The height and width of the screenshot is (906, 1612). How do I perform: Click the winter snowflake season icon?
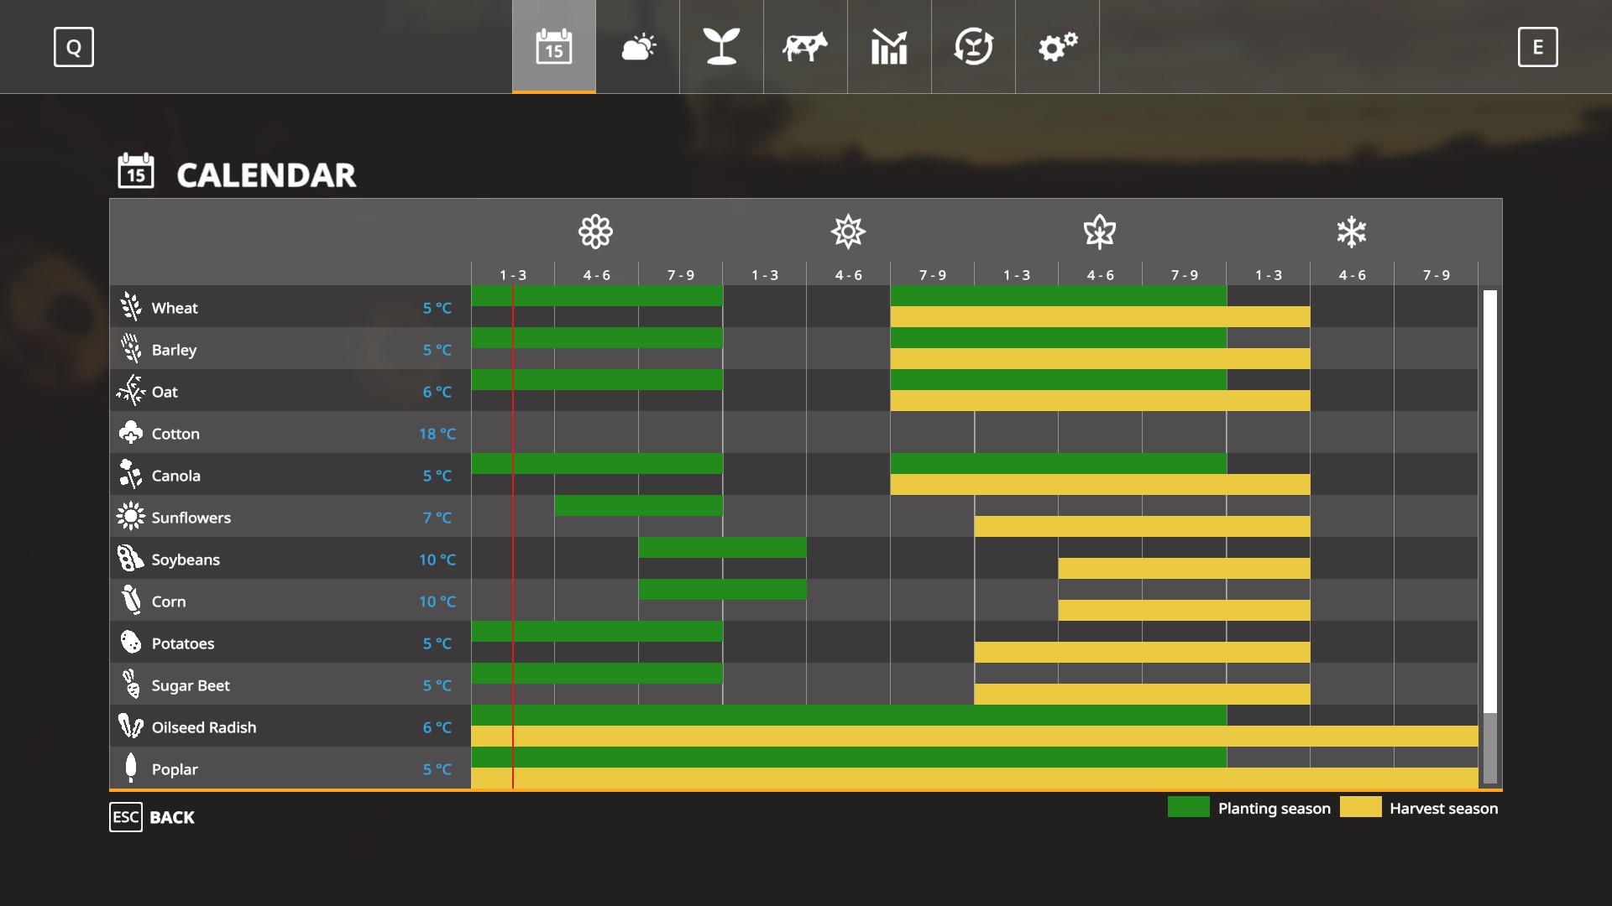[1351, 232]
